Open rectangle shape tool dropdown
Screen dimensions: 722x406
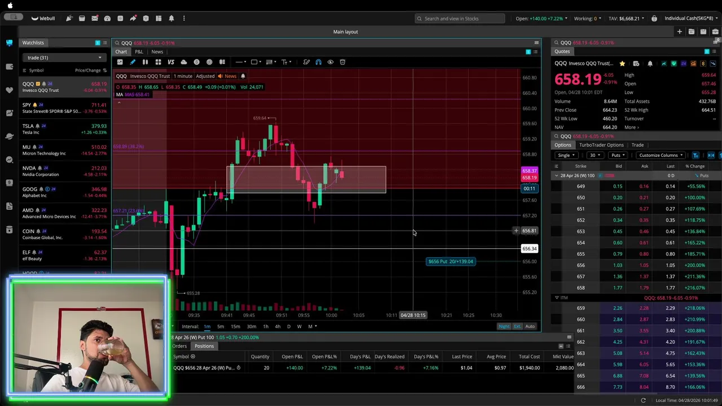[256, 62]
